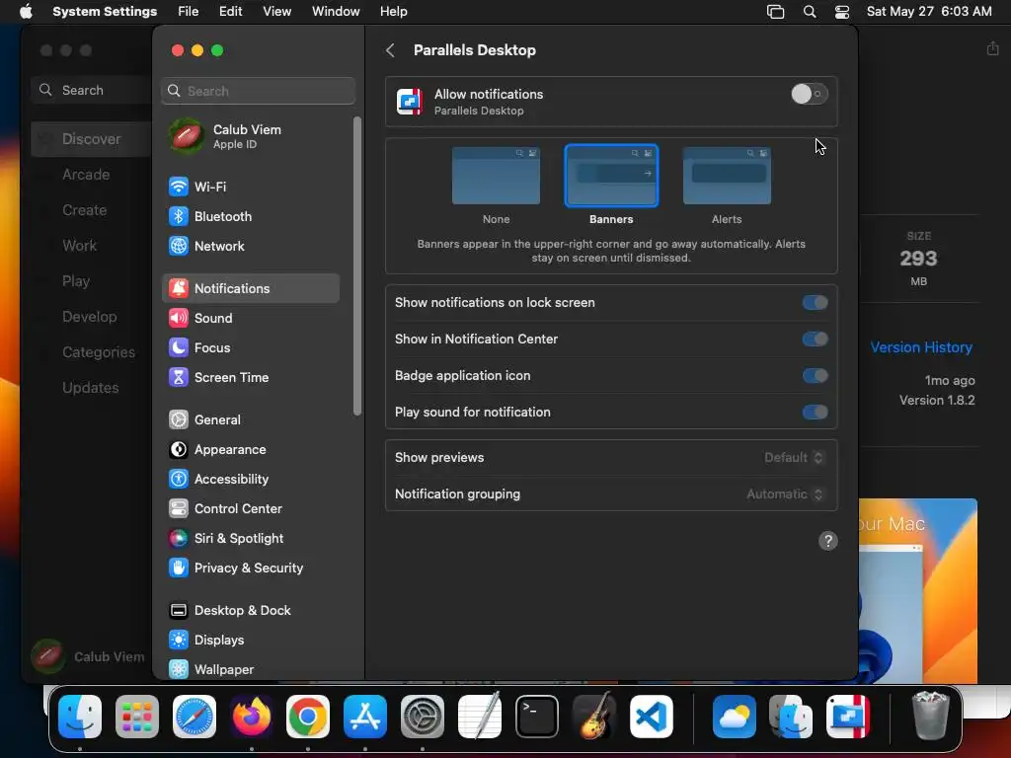Image resolution: width=1011 pixels, height=758 pixels.
Task: Toggle Show in Notification Center
Action: 815,340
